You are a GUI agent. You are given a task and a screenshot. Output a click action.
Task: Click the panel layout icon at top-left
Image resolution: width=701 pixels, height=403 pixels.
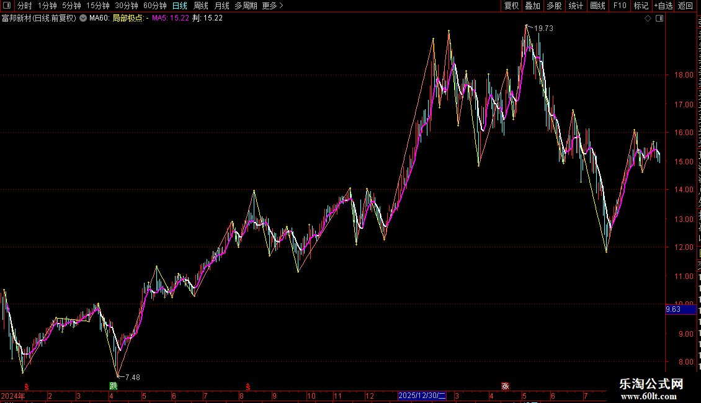(7, 6)
